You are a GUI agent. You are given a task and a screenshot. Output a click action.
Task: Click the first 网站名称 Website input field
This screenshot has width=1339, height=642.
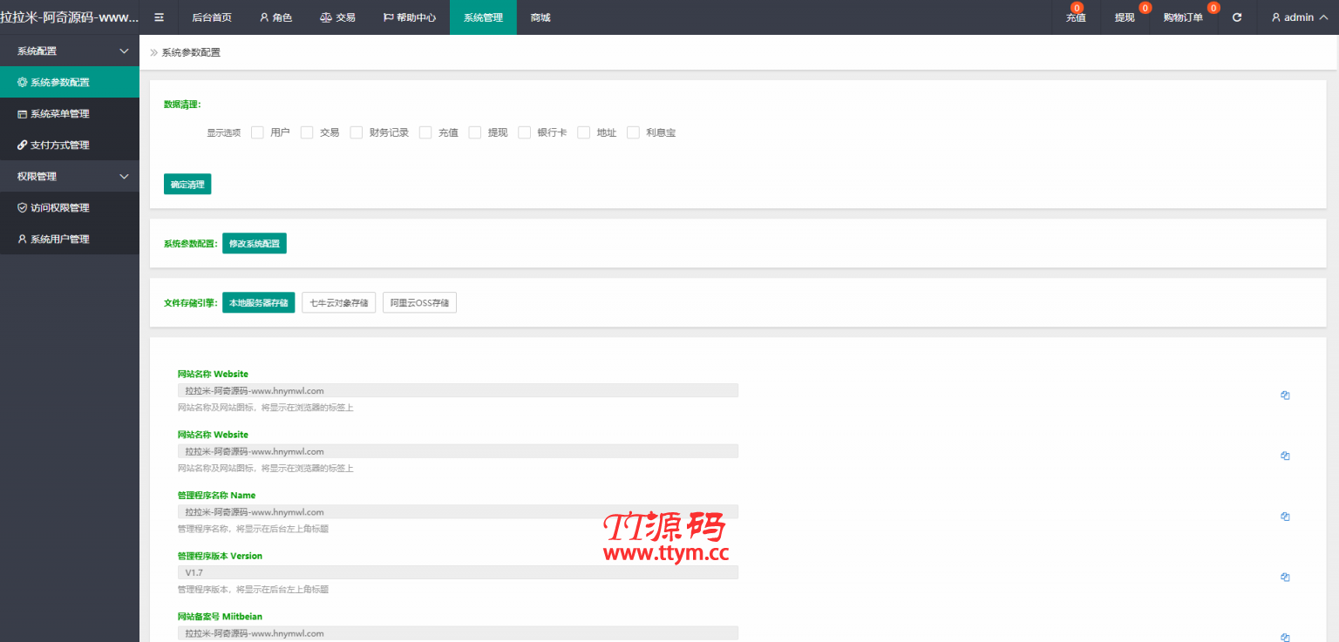[x=458, y=391]
